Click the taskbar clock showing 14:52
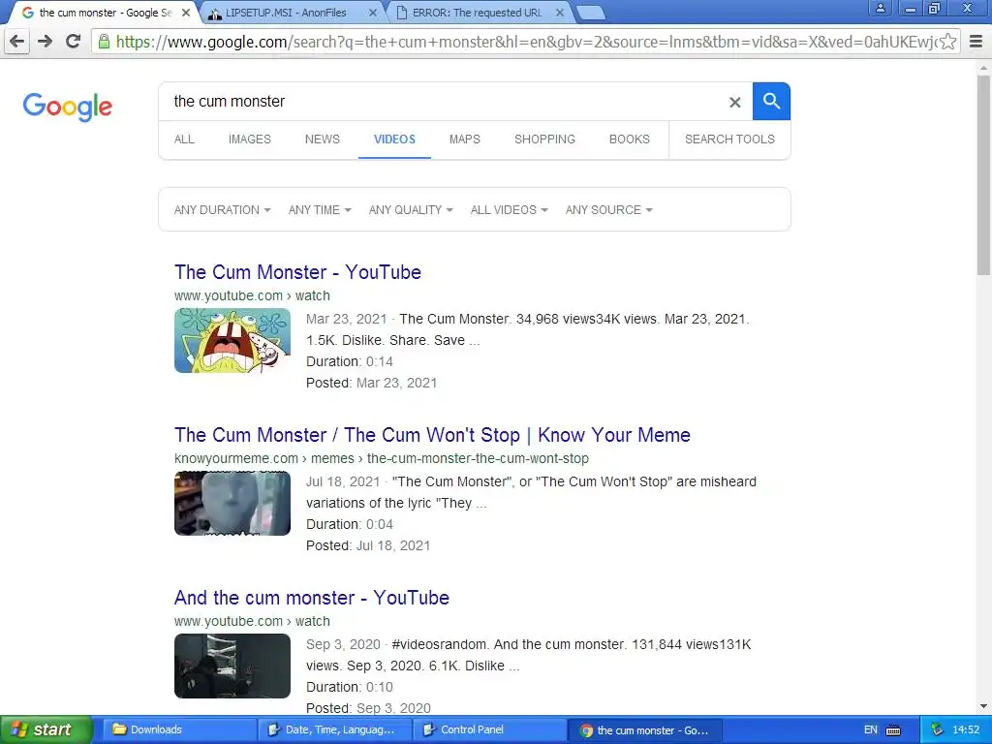992x744 pixels. 966,730
